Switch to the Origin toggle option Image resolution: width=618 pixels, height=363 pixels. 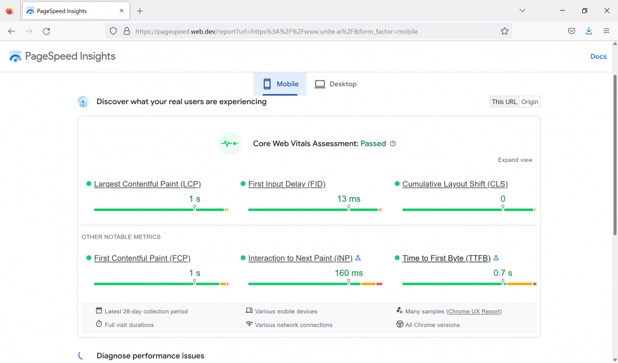pos(530,102)
